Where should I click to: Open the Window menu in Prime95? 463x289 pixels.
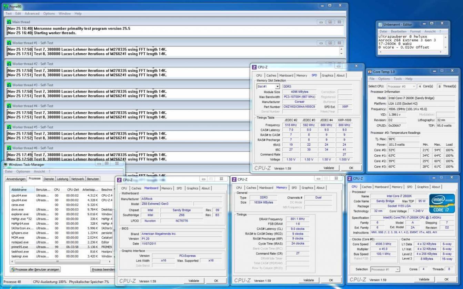pyautogui.click(x=64, y=13)
